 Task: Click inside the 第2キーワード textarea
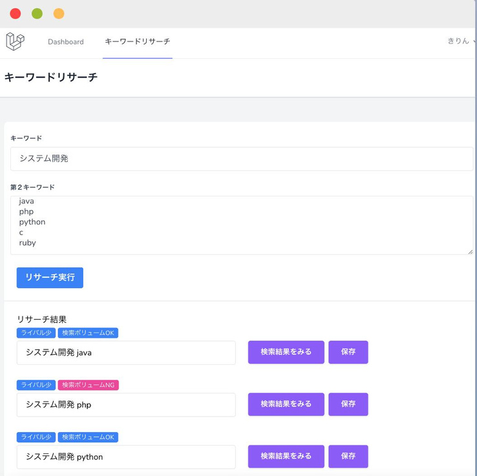coord(242,225)
